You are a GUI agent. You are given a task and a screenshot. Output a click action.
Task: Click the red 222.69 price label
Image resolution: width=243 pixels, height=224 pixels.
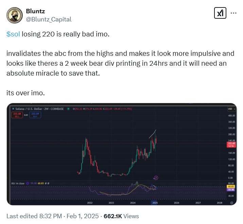pos(231,145)
